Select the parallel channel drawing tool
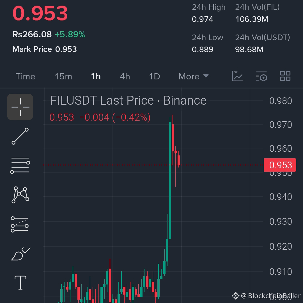This screenshot has height=303, width=303. coord(20,224)
